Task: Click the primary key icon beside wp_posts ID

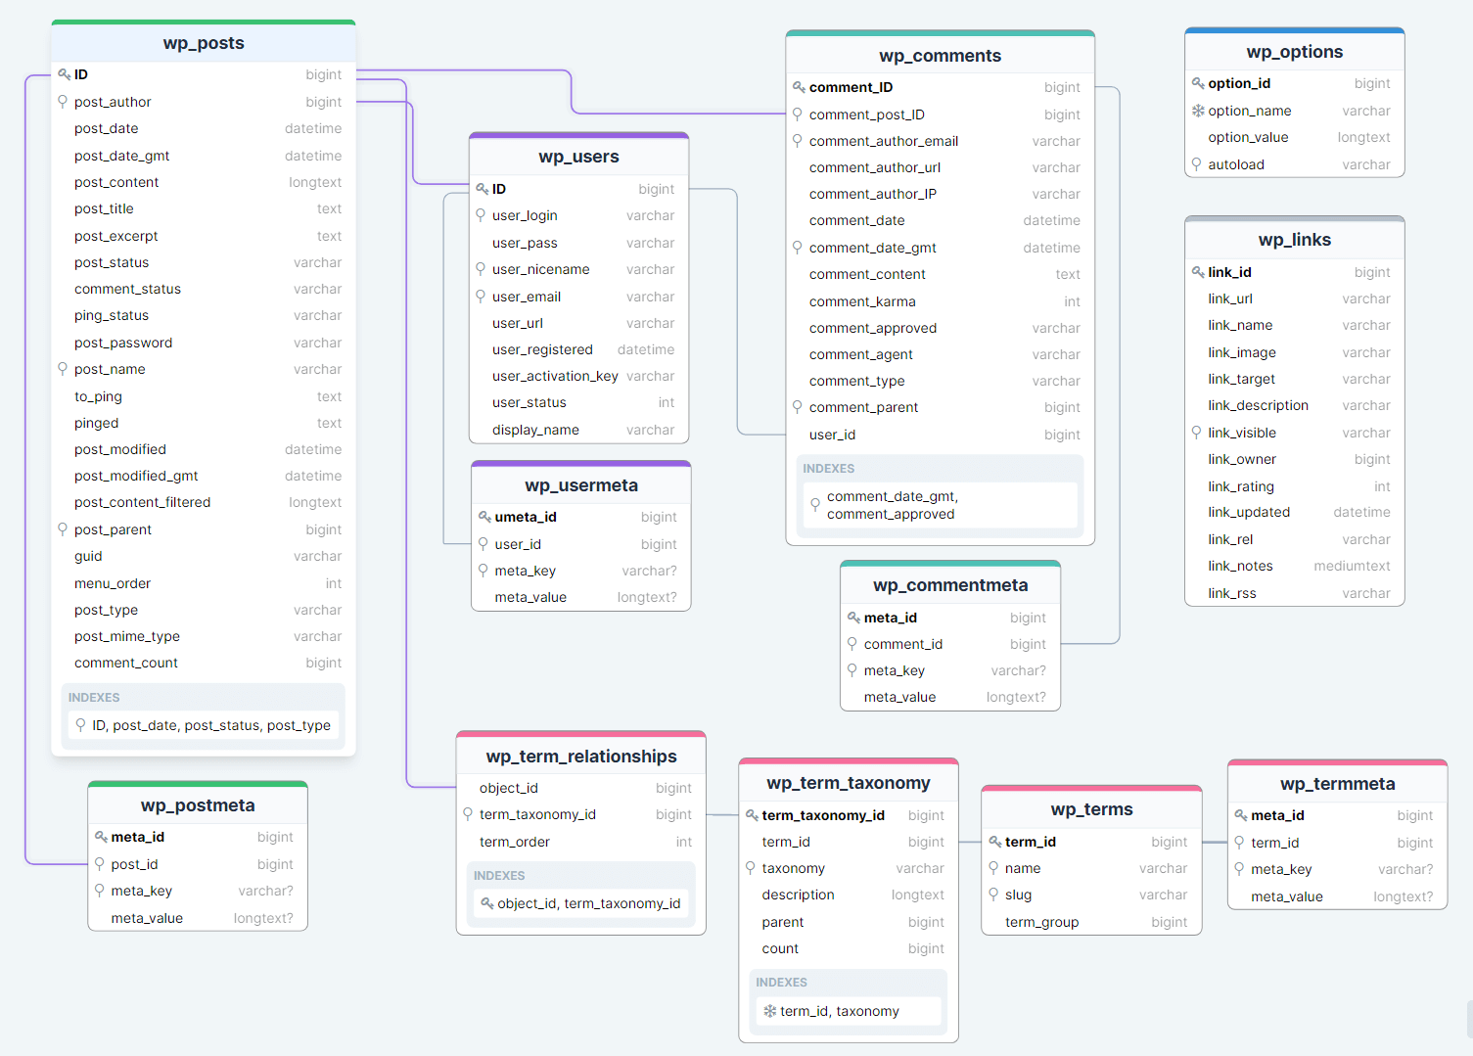Action: coord(64,74)
